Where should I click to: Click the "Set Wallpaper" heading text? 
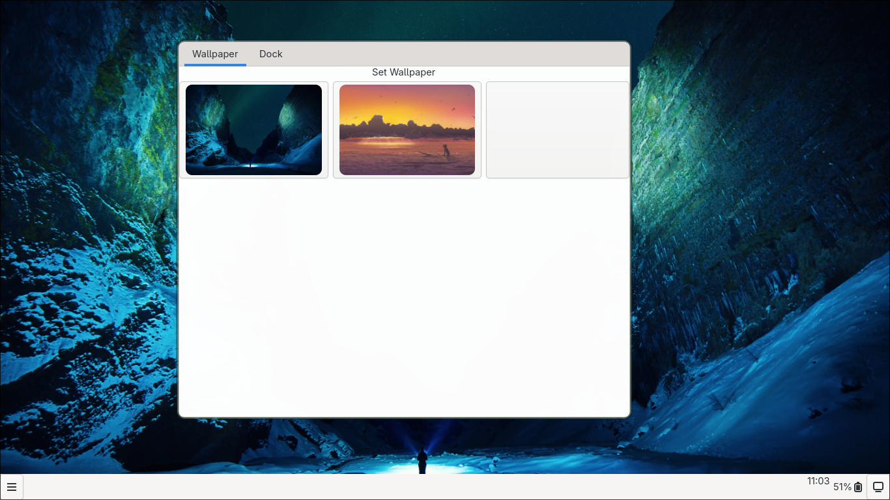pos(403,72)
